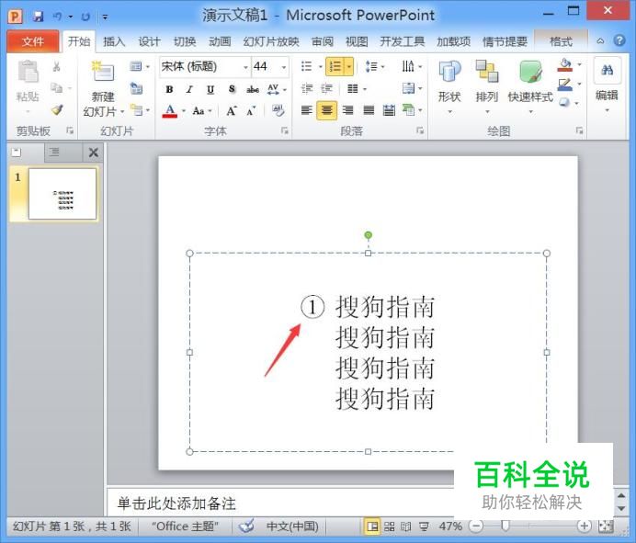Switch to the 格式 Format tab

561,41
